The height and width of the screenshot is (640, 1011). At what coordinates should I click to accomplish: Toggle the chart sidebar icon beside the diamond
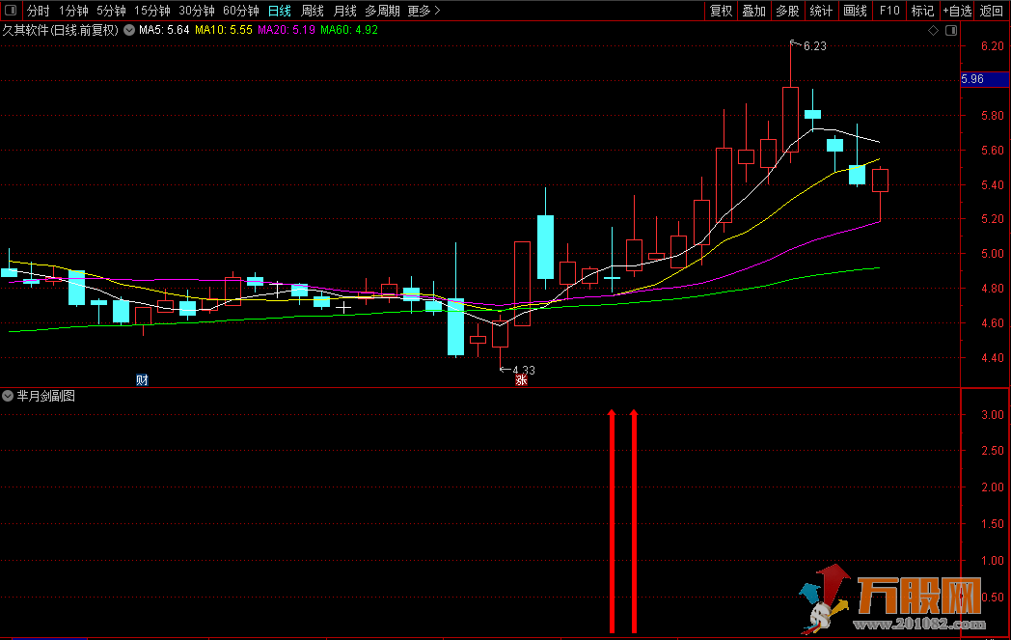951,30
